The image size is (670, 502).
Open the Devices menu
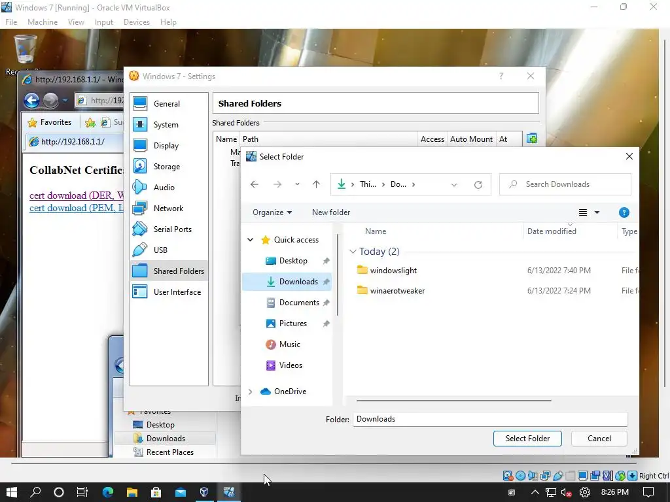(x=136, y=22)
